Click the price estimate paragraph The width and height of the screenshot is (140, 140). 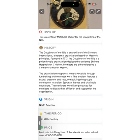coord(68,134)
